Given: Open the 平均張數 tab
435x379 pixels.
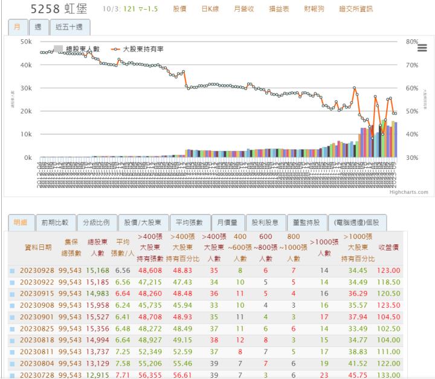Looking at the screenshot, I should tap(190, 223).
